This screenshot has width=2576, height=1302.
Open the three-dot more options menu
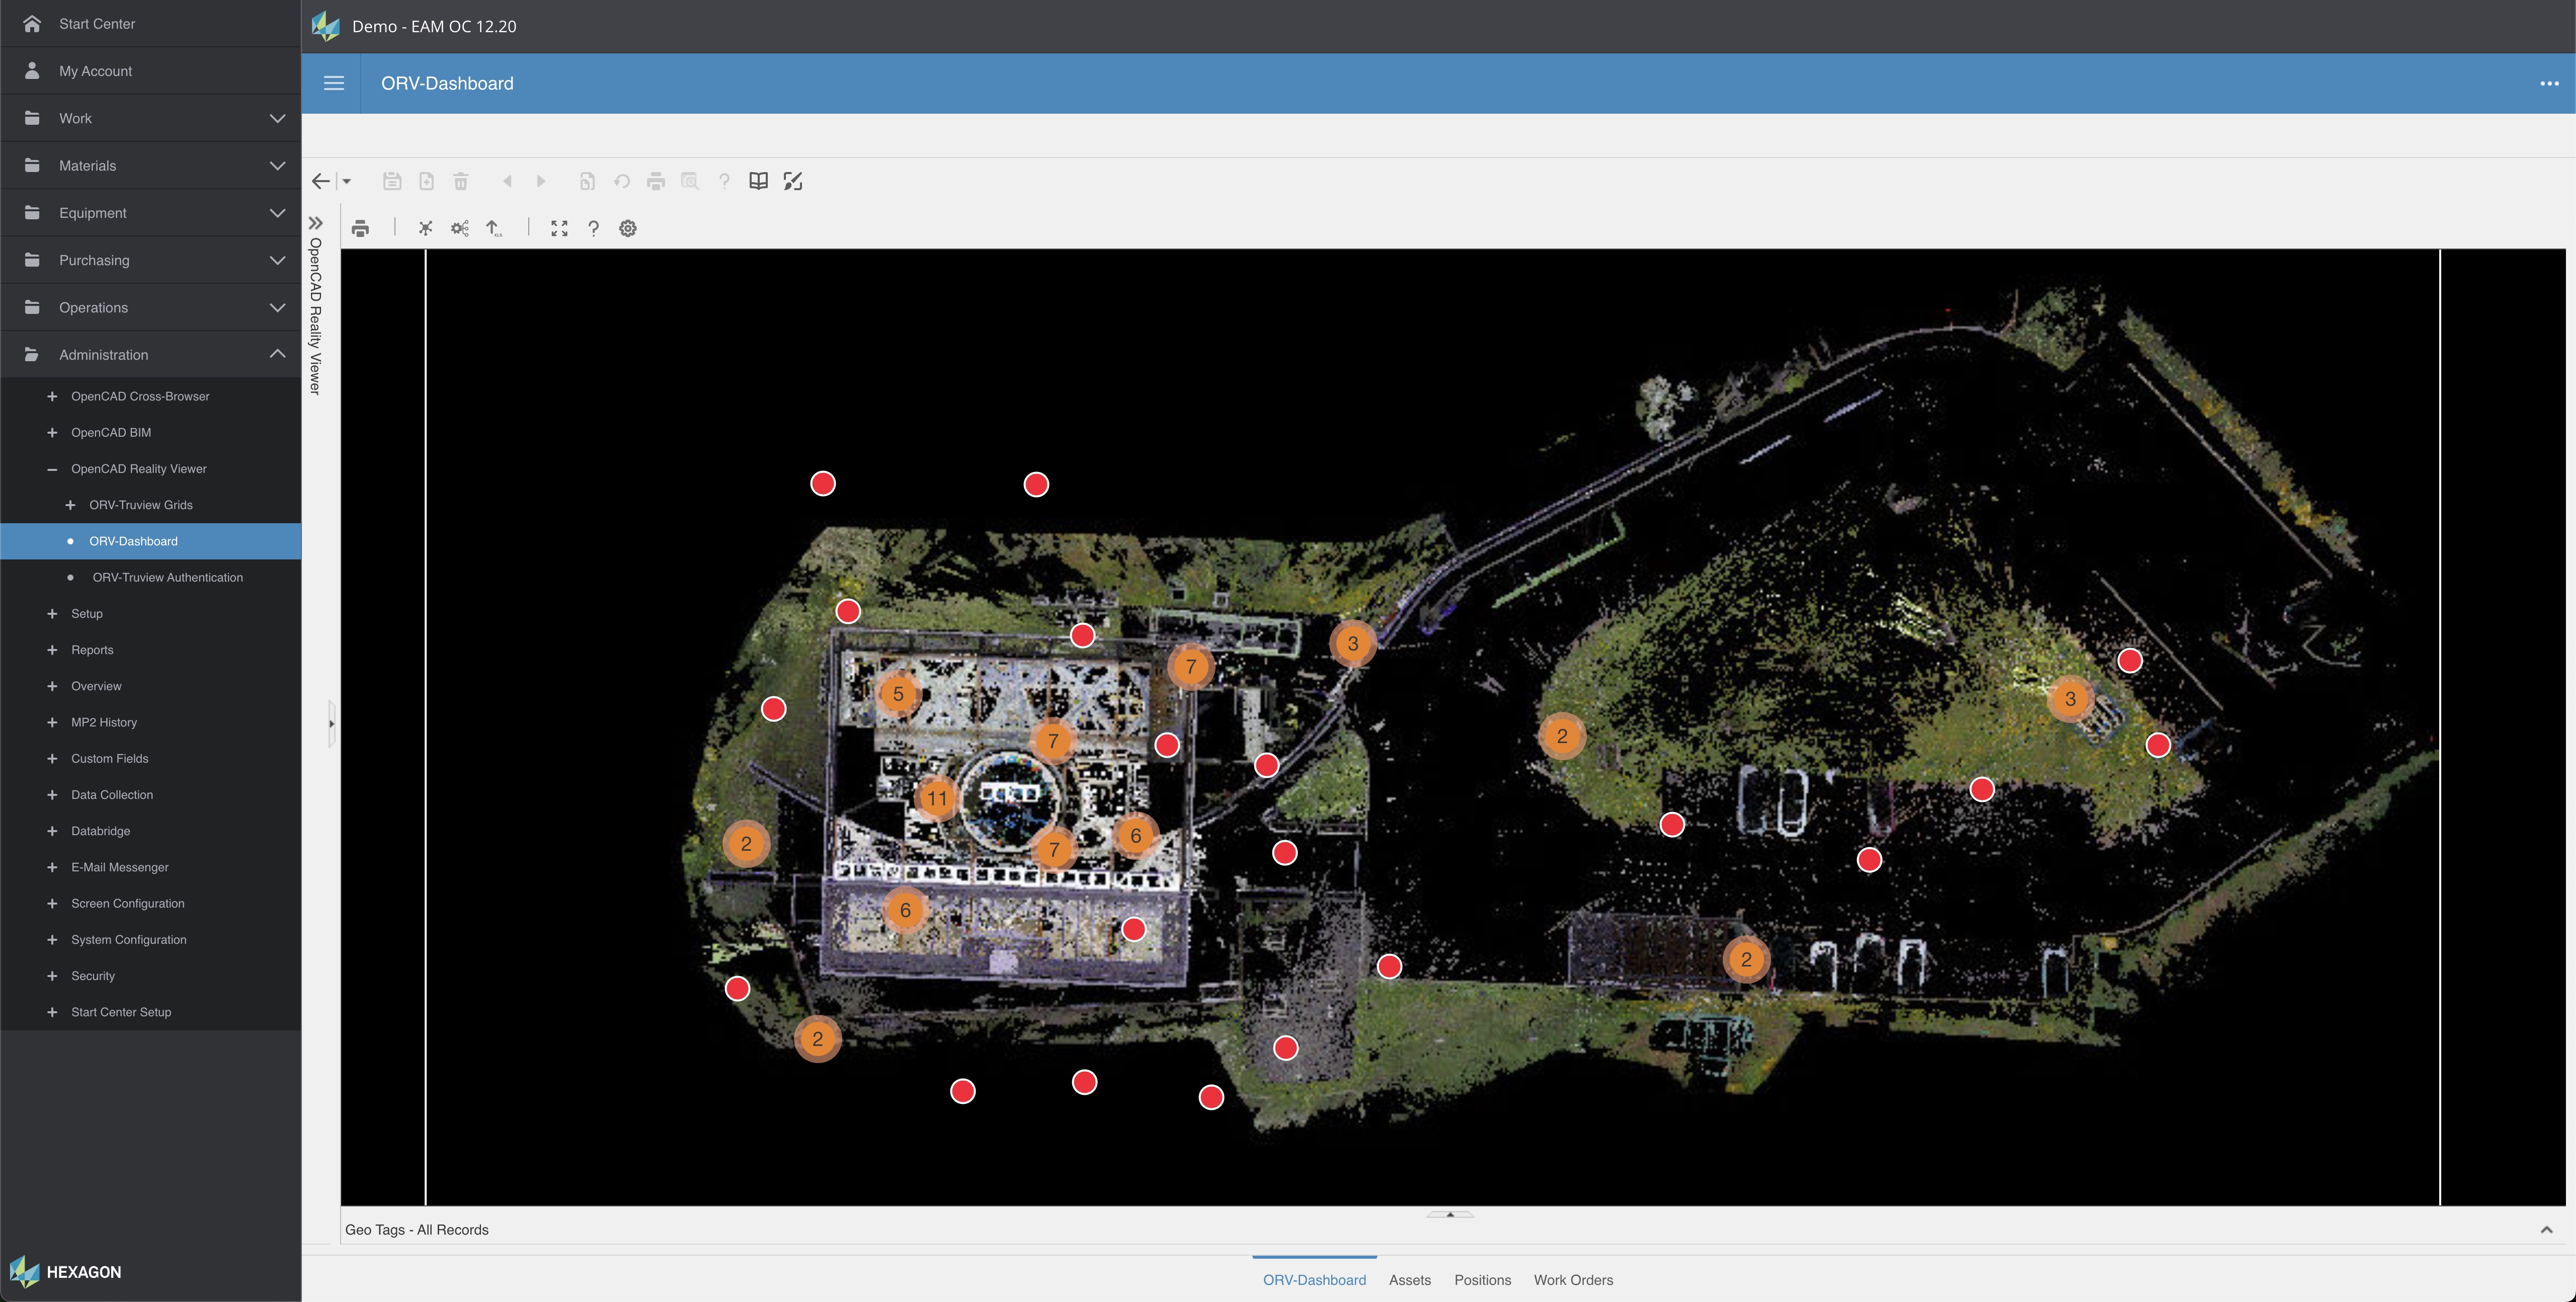click(2549, 83)
